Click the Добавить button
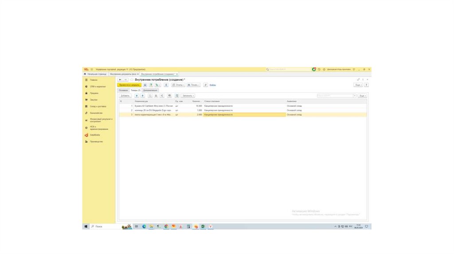 click(125, 96)
